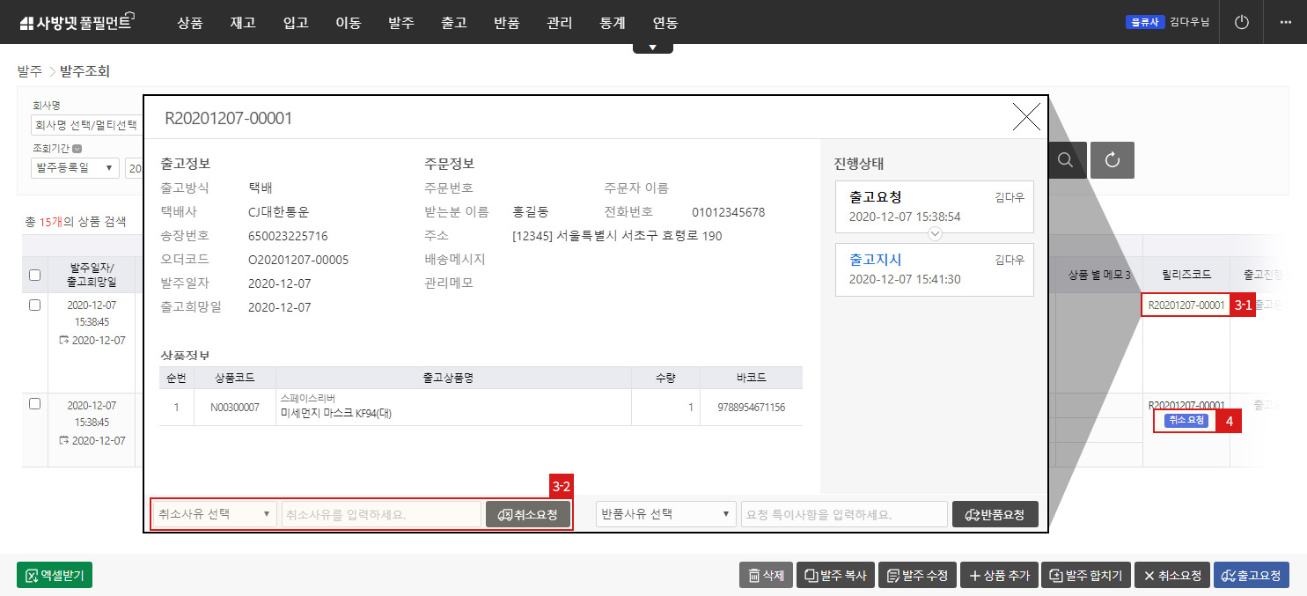Click the 취소사유를 입력하세요 text field

click(381, 514)
